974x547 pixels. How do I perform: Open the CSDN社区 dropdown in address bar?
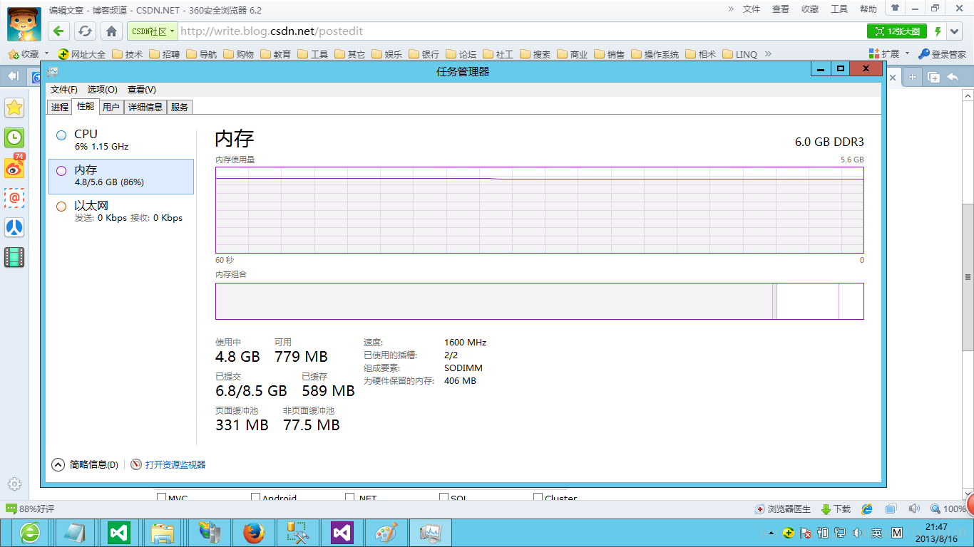153,31
